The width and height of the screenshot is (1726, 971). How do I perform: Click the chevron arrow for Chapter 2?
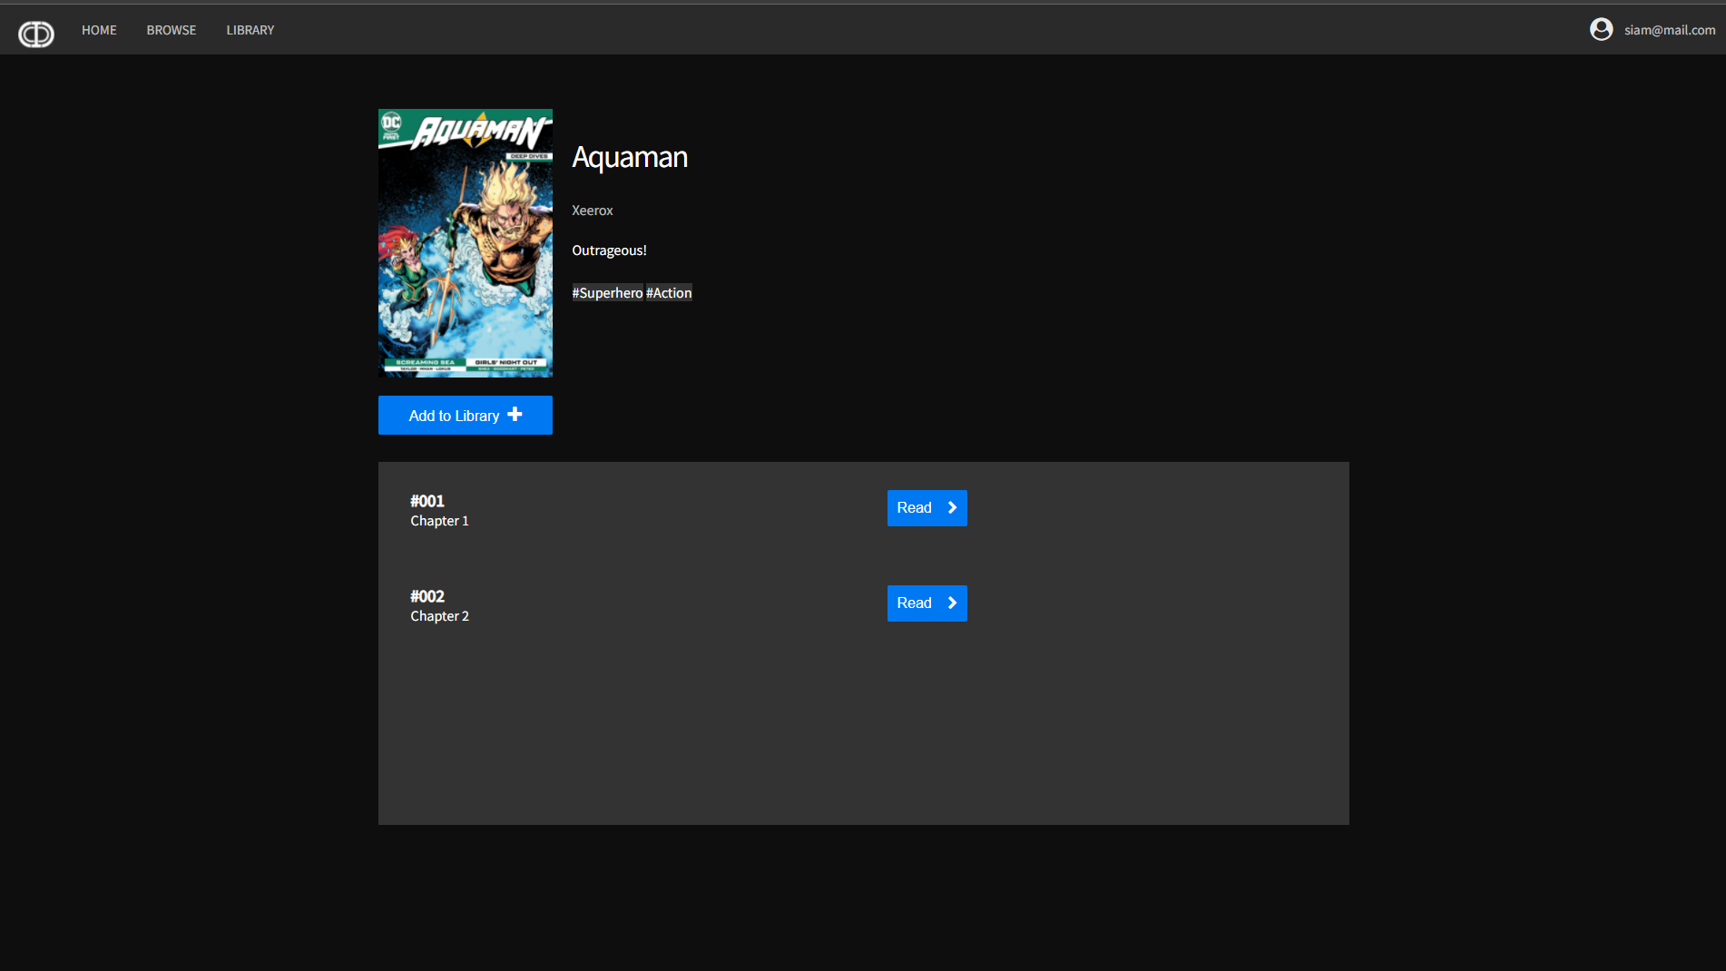(x=952, y=603)
